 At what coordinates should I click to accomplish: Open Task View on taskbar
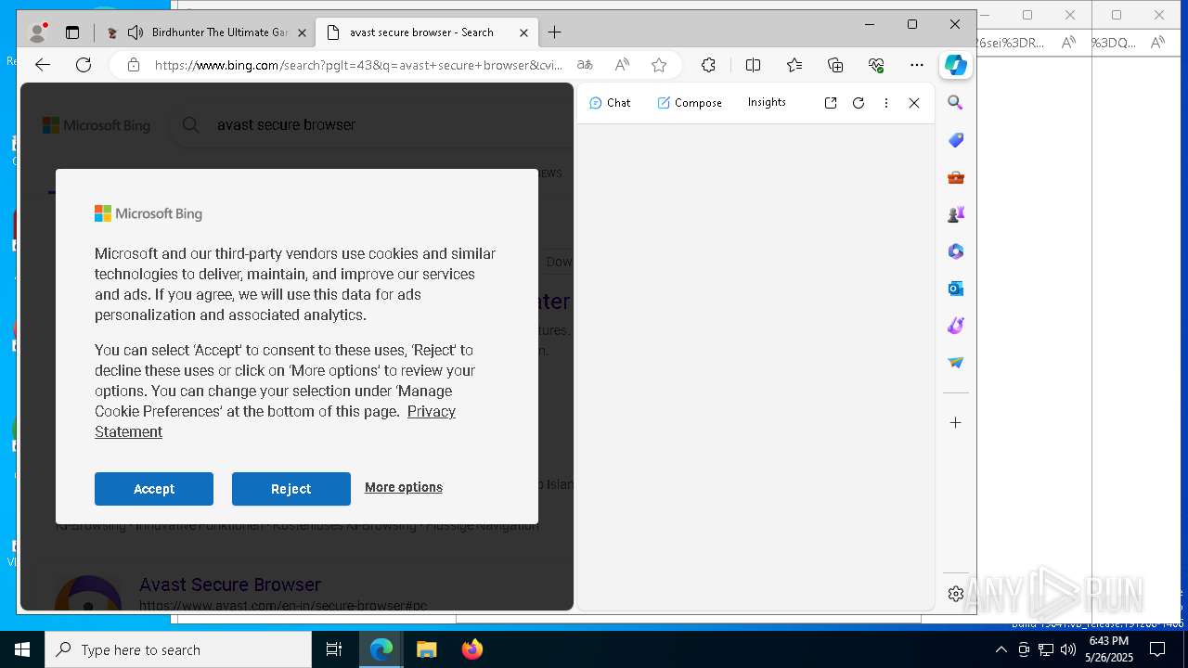334,649
